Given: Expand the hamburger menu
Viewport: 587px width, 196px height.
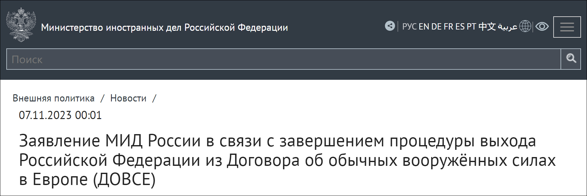Looking at the screenshot, I should [x=567, y=27].
